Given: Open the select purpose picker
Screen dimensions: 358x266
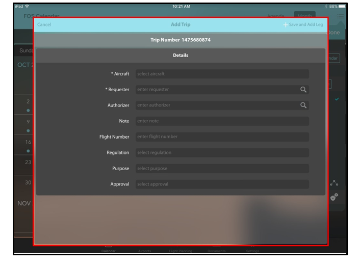Looking at the screenshot, I should point(222,169).
